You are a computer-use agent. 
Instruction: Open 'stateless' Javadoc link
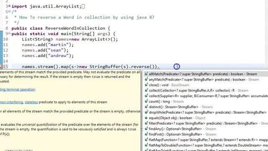(x=31, y=102)
